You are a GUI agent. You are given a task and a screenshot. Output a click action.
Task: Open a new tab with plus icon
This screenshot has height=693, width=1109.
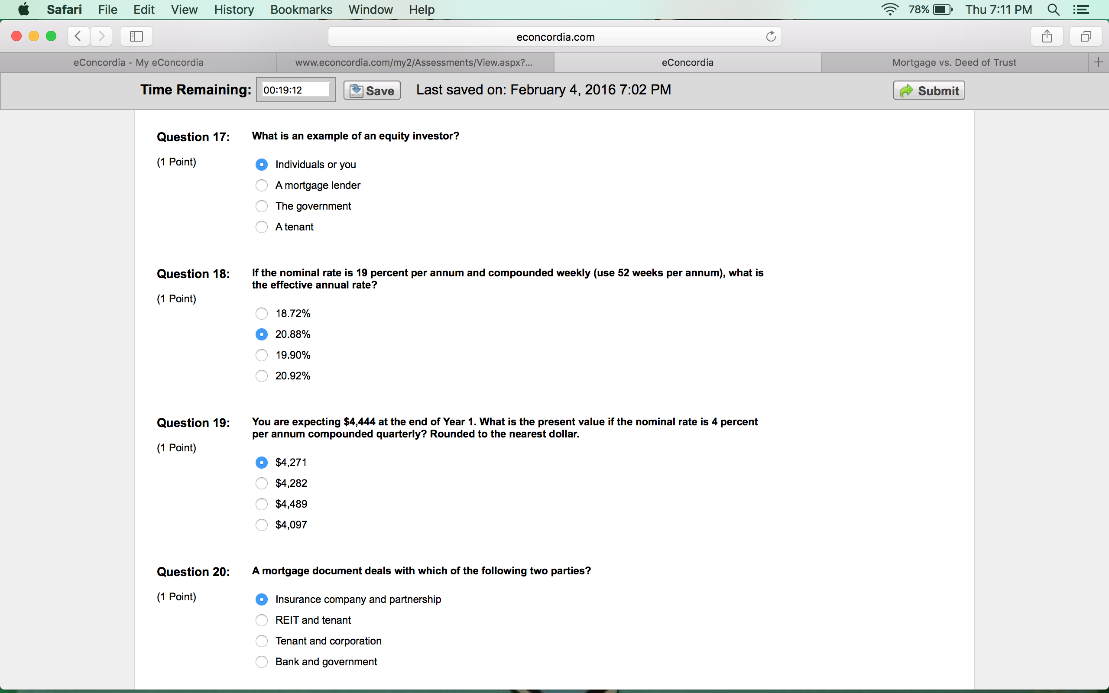coord(1099,62)
